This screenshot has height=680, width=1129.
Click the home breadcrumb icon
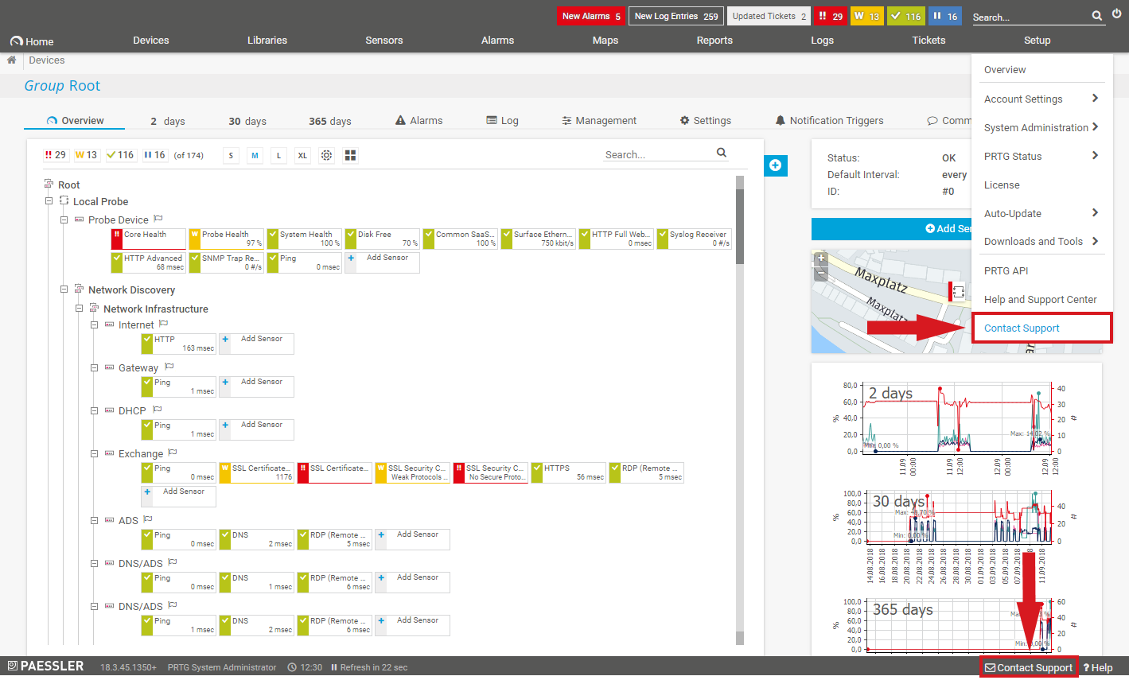tap(11, 60)
